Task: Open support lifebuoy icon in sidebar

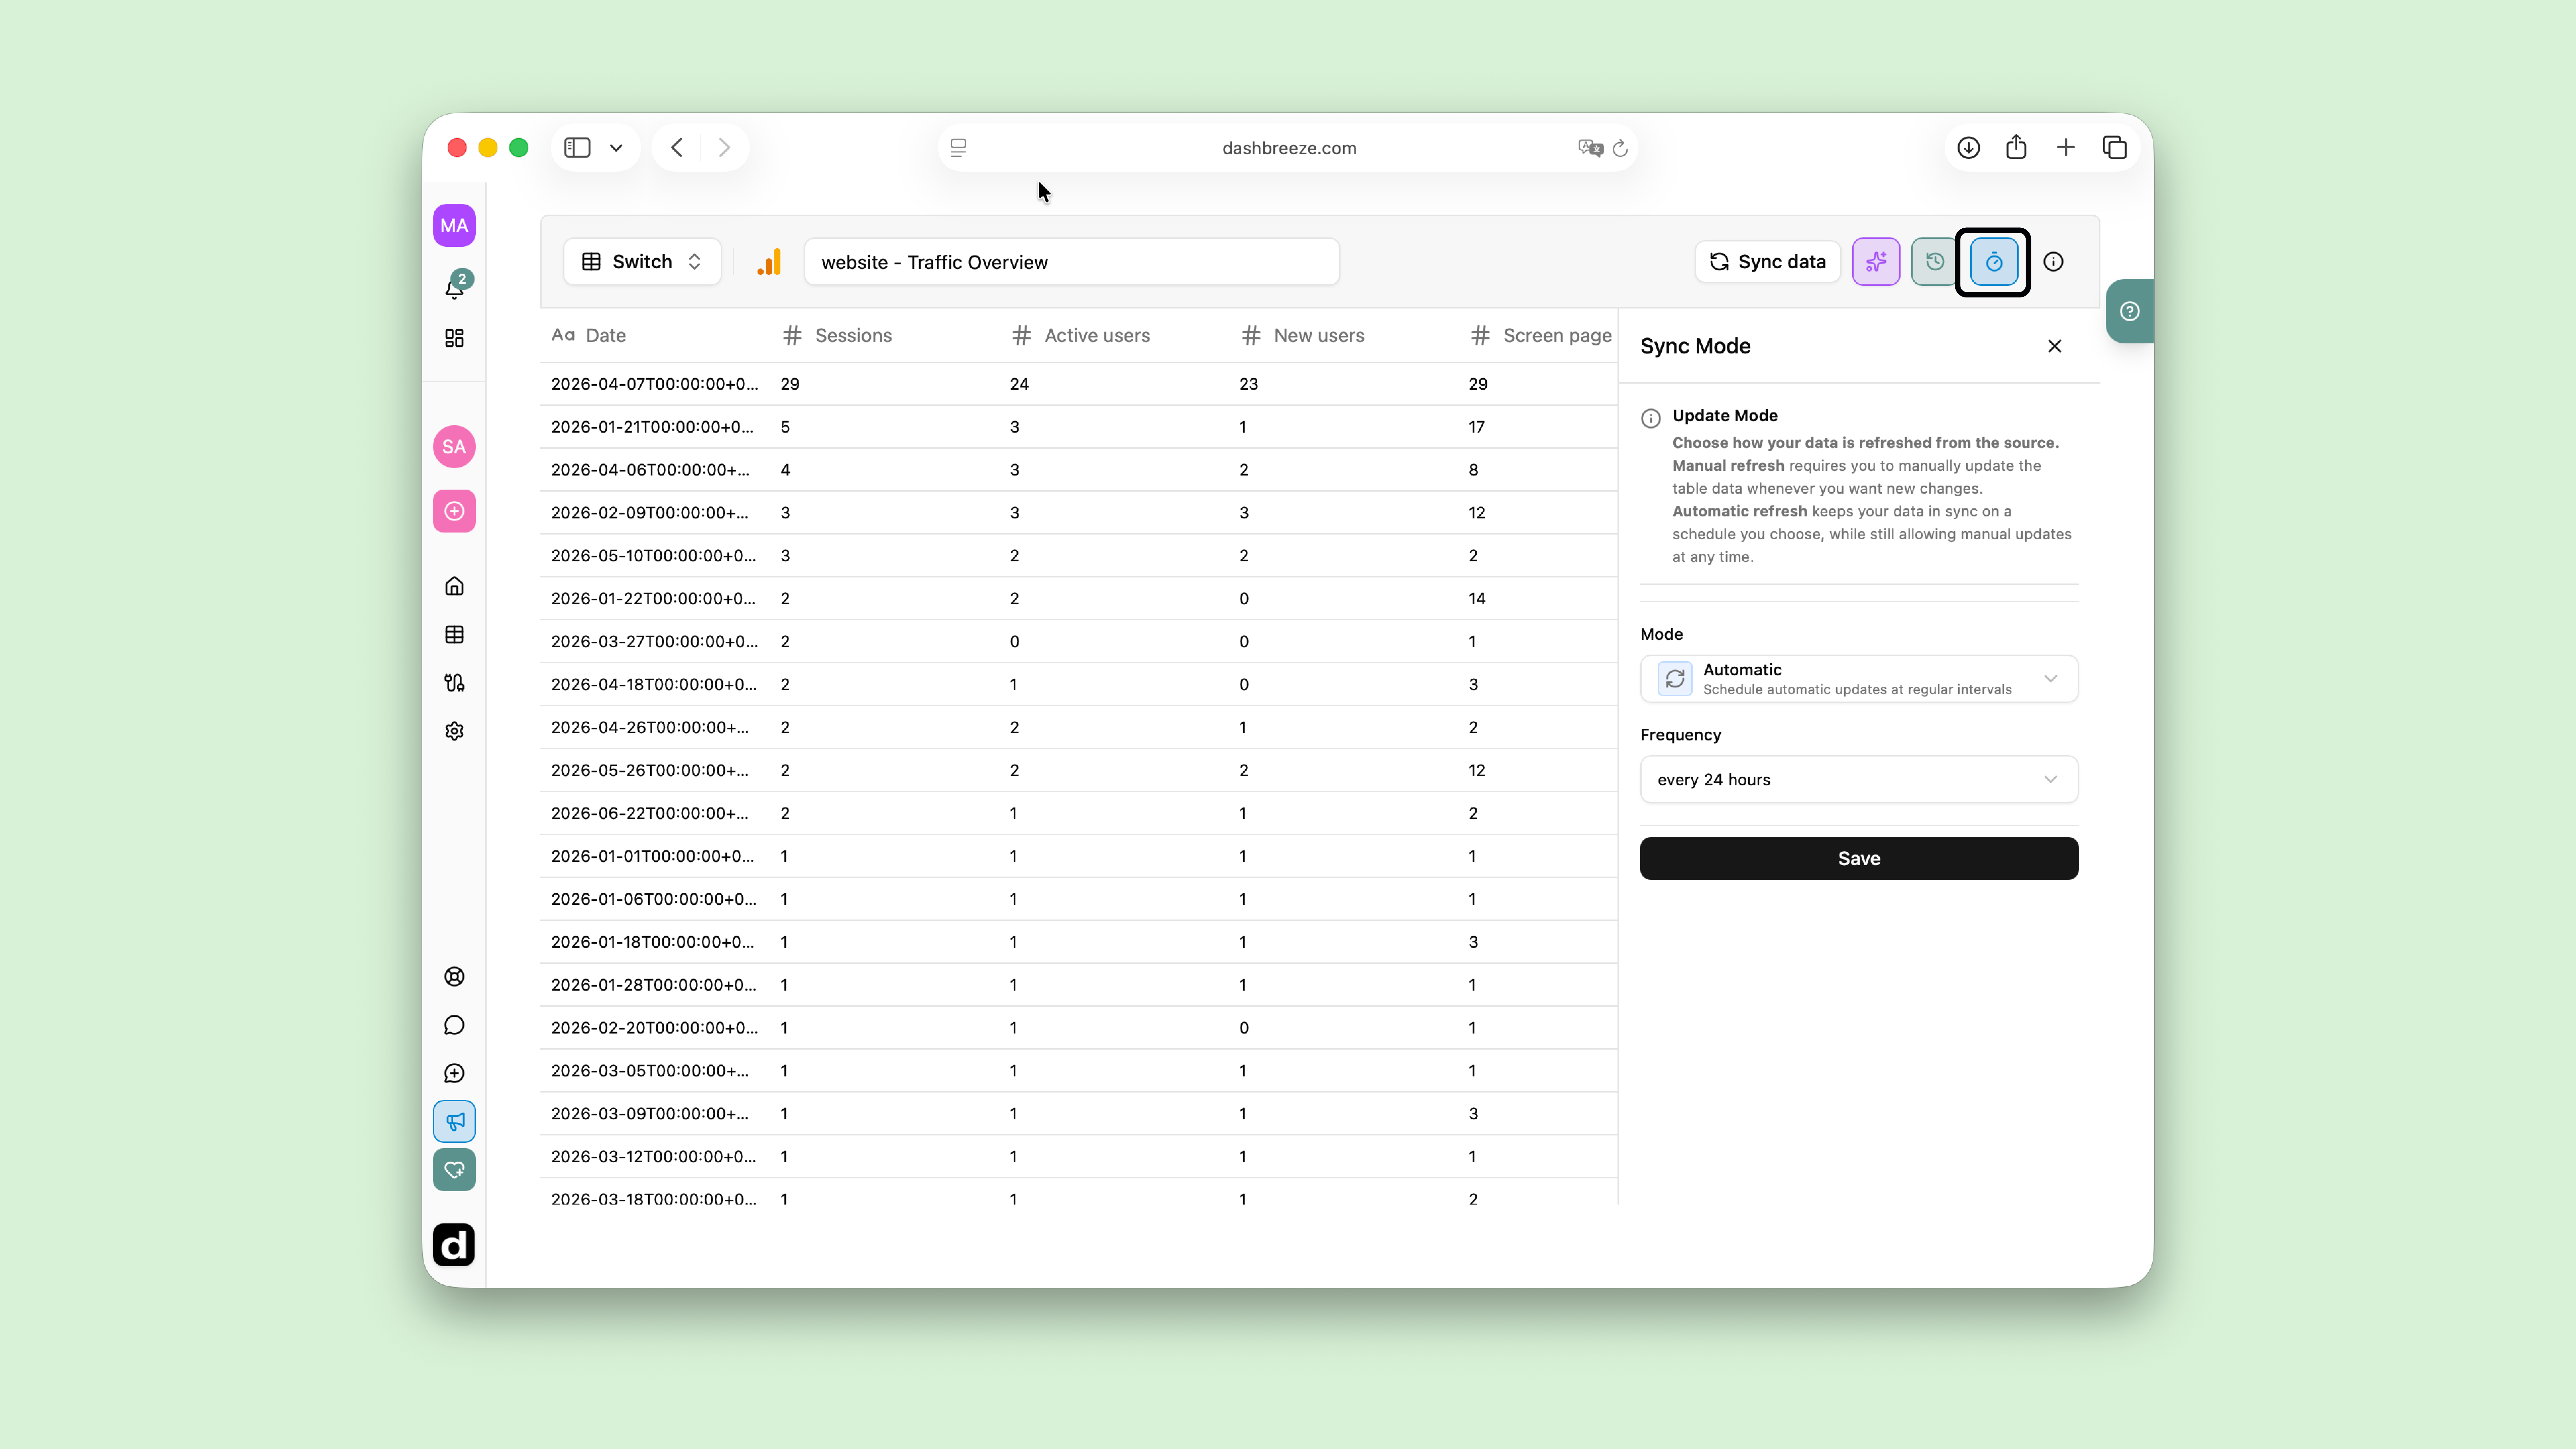Action: pyautogui.click(x=454, y=977)
